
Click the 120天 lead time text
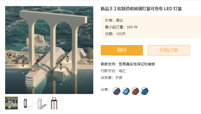coord(121,34)
